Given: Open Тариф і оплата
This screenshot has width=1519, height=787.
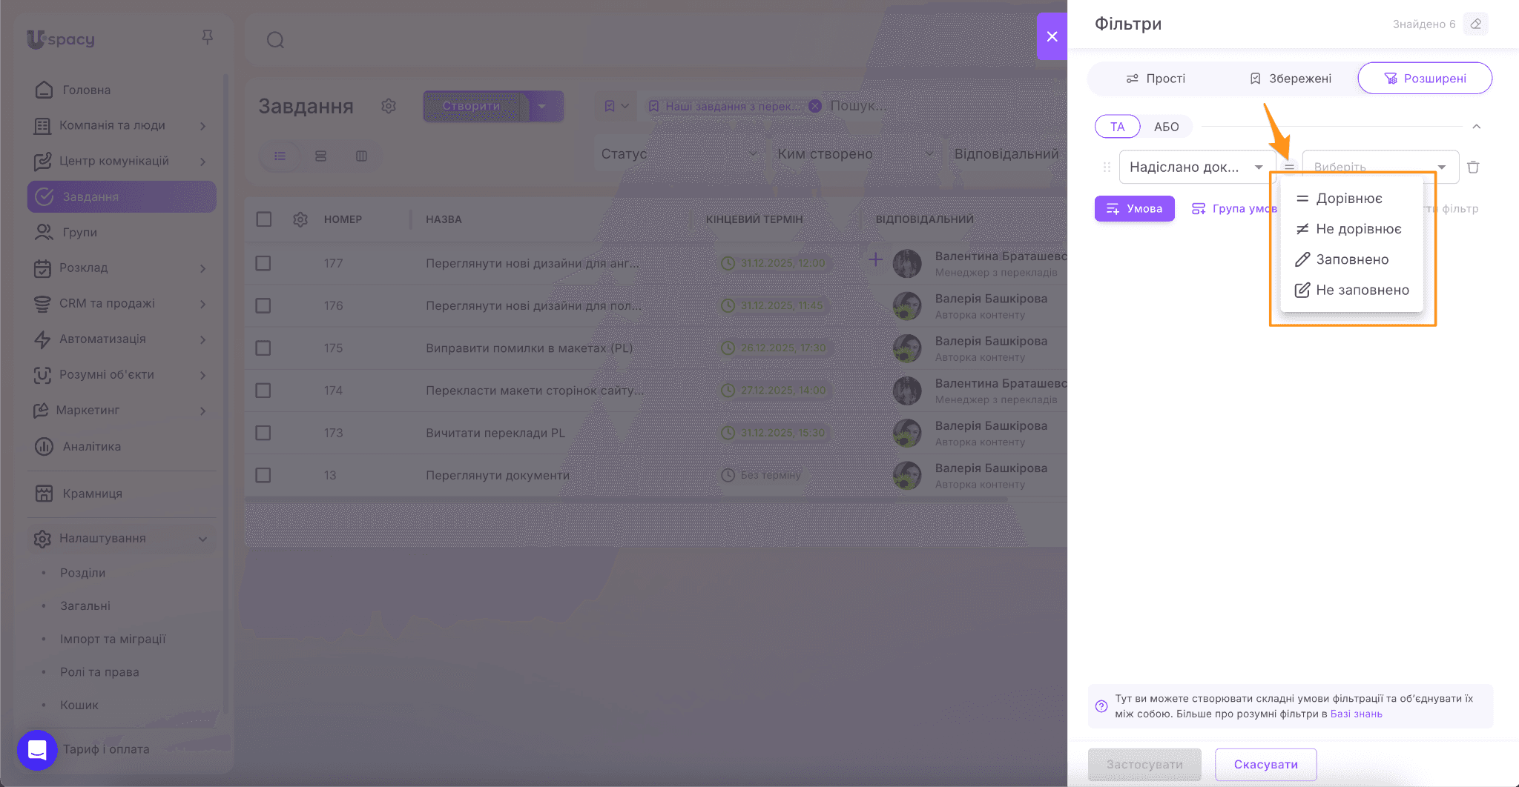Looking at the screenshot, I should 106,750.
